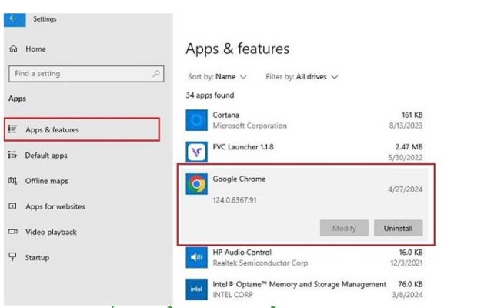Open the Filter by All drives dropdown

coord(302,76)
